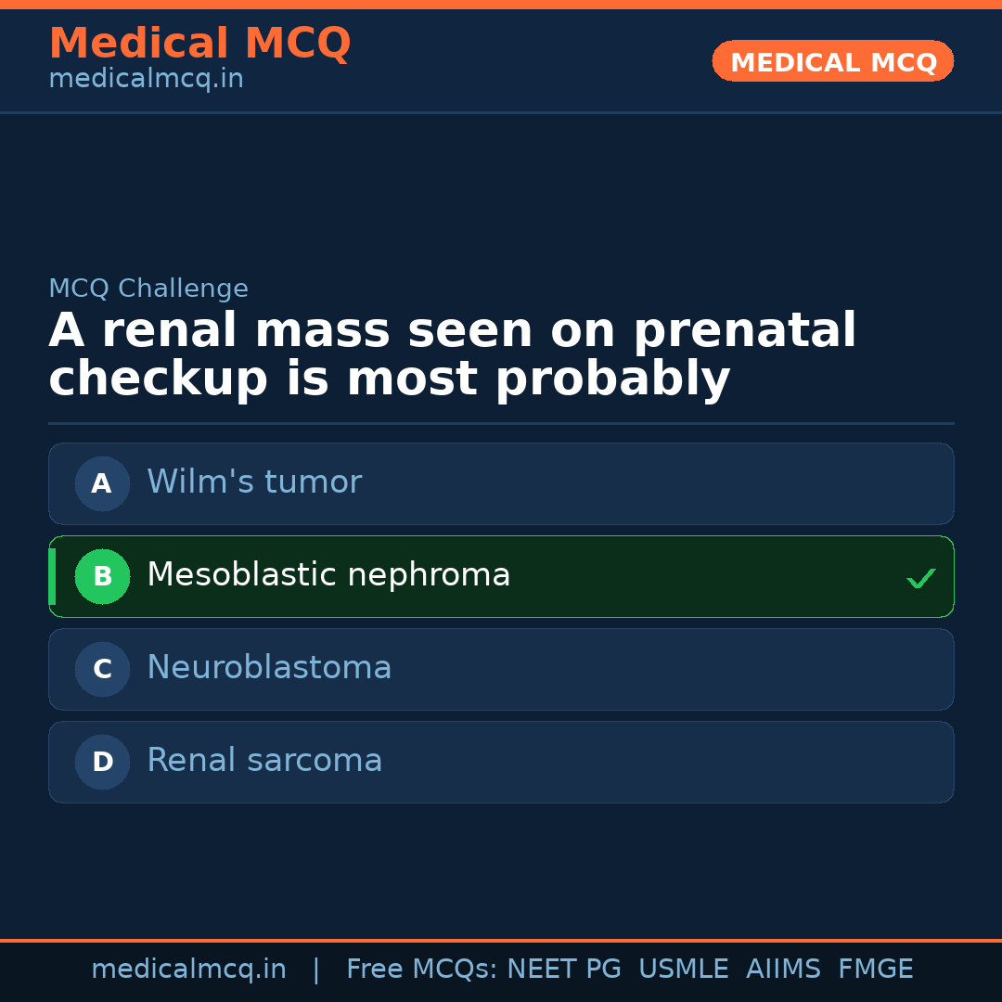Choose the Neuroblastoma answer option

pos(269,668)
